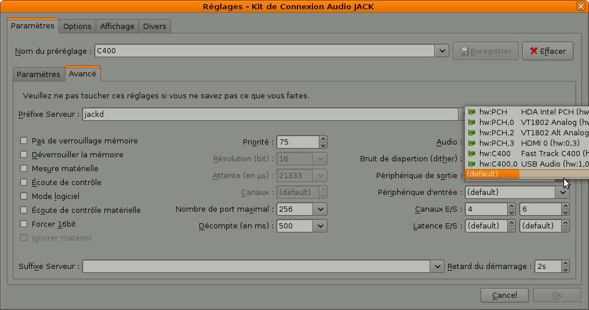Enable Mode logiciel checkbox
Viewport: 589px width, 310px height.
click(x=24, y=196)
